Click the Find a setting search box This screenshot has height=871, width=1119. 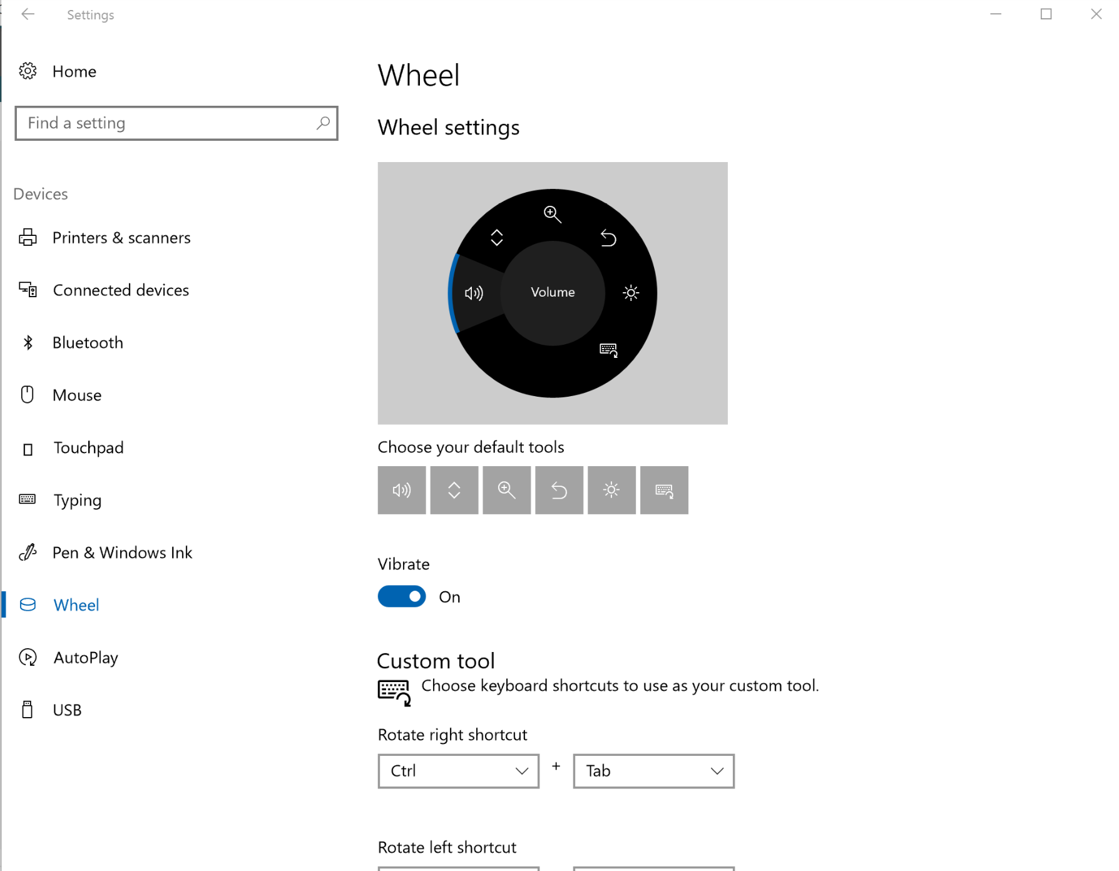[176, 123]
